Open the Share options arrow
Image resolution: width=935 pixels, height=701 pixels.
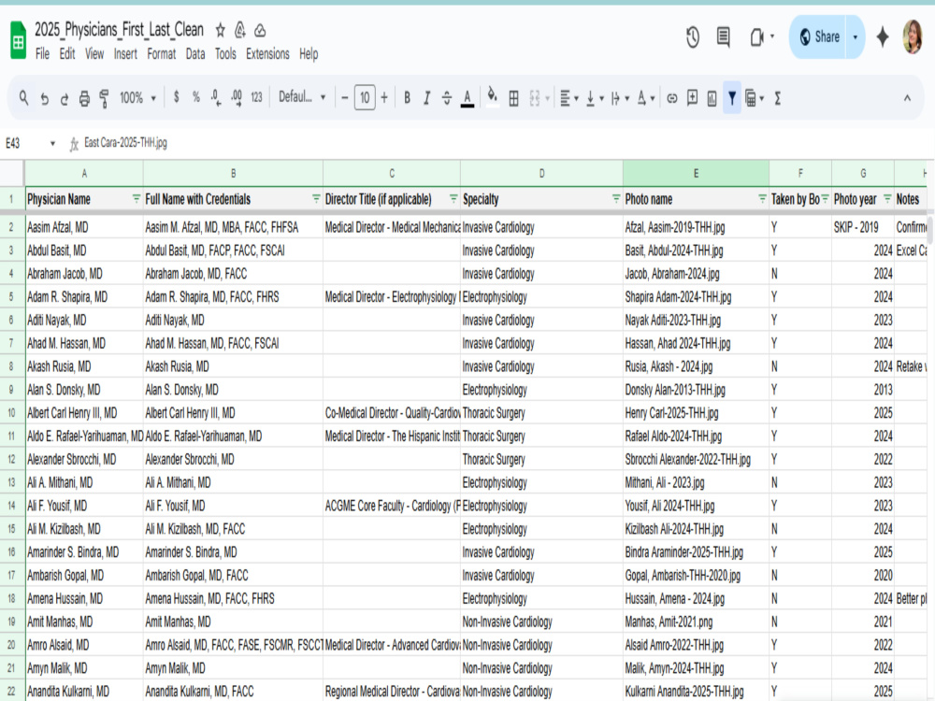tap(856, 37)
